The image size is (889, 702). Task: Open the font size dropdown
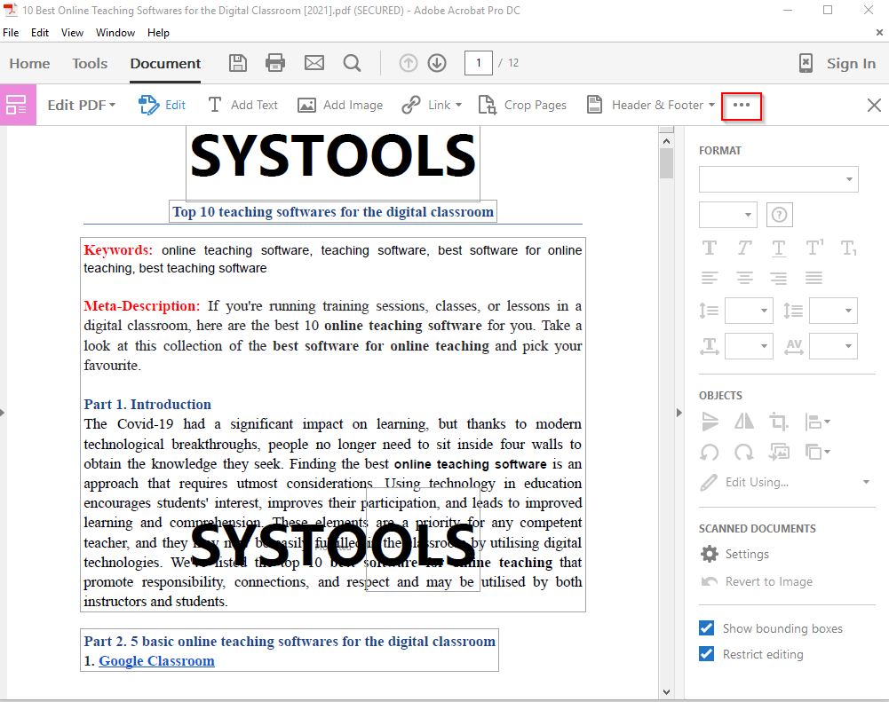point(728,215)
